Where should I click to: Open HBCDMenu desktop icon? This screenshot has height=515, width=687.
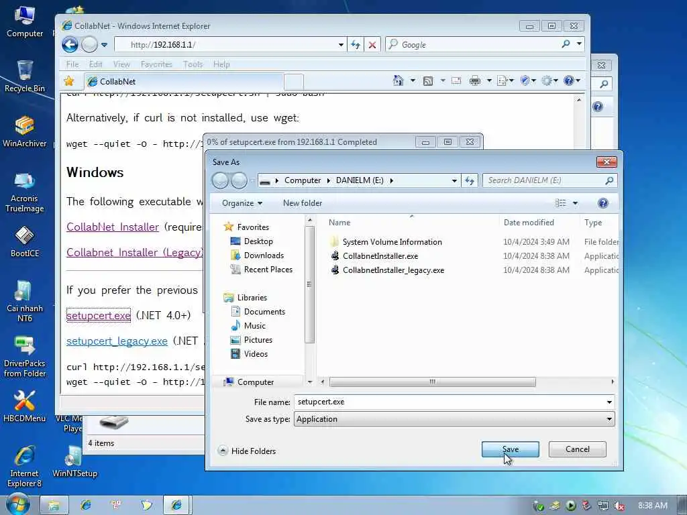[x=25, y=406]
